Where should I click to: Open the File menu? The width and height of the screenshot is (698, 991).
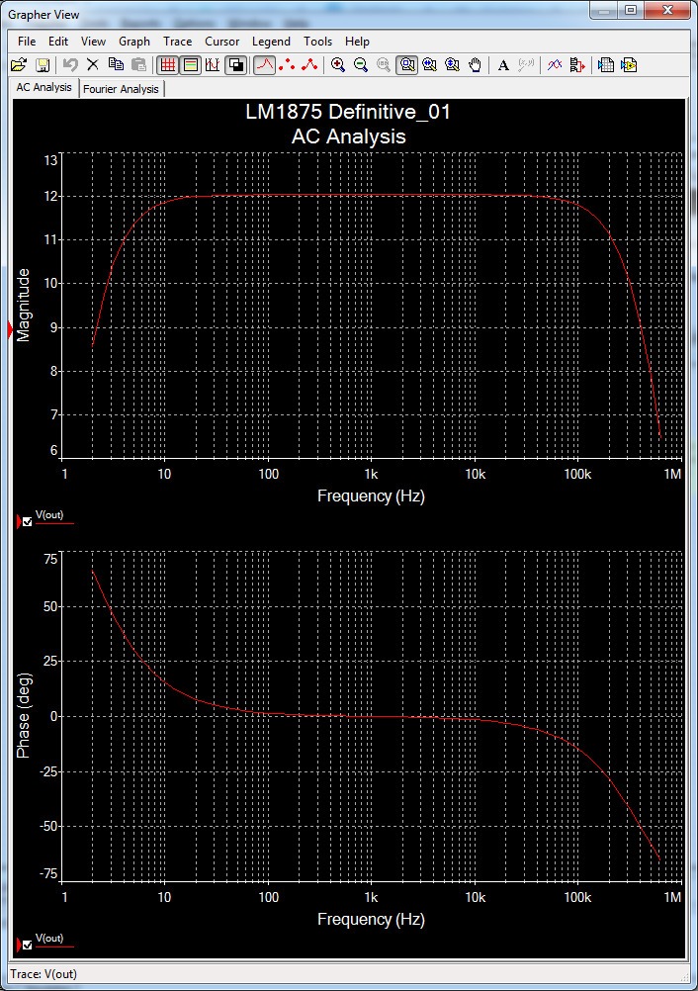click(27, 42)
